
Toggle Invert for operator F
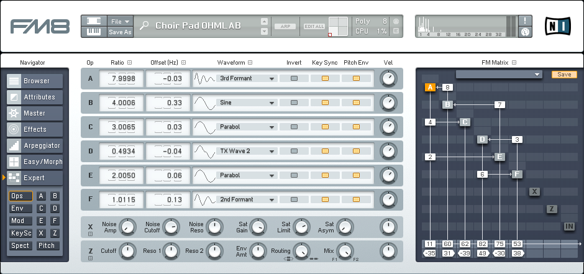[294, 199]
